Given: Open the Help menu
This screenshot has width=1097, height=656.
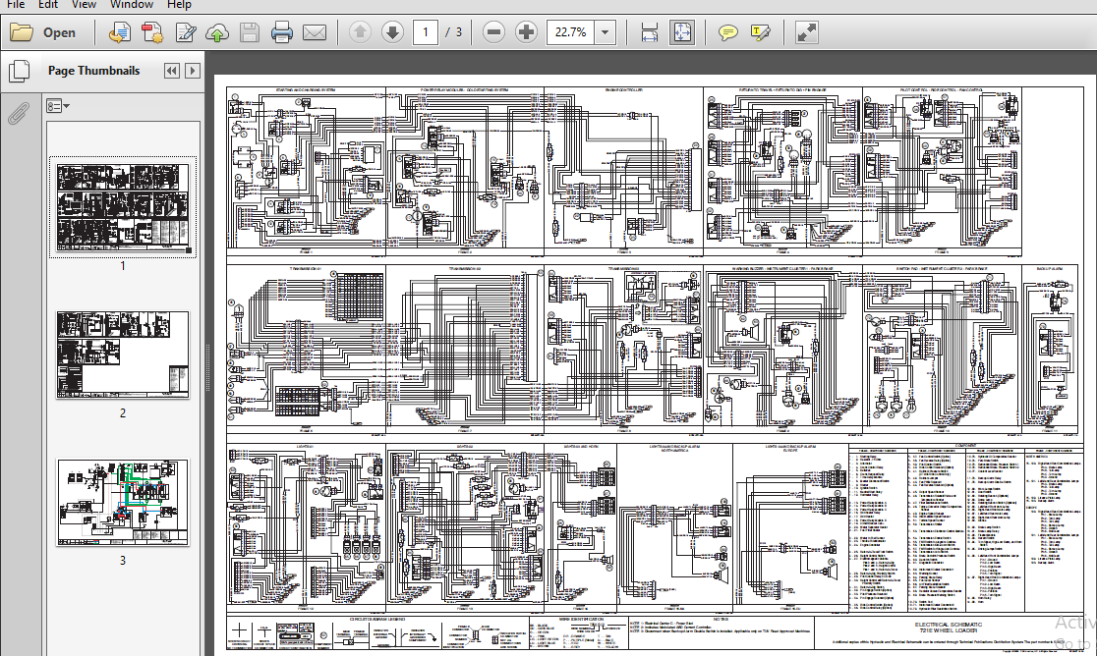Looking at the screenshot, I should point(179,4).
